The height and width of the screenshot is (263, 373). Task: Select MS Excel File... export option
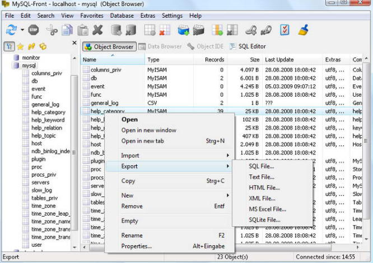tap(267, 209)
